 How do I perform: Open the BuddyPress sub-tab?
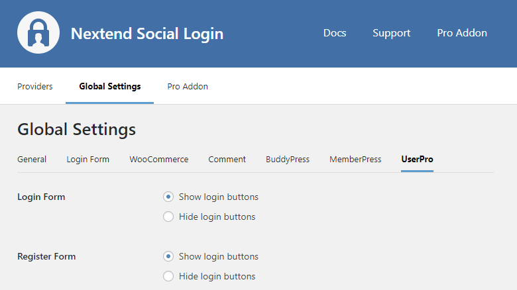(288, 160)
